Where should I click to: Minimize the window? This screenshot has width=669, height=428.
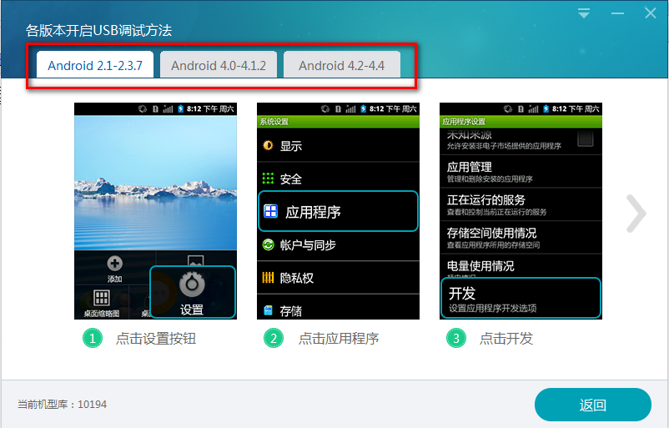(617, 13)
